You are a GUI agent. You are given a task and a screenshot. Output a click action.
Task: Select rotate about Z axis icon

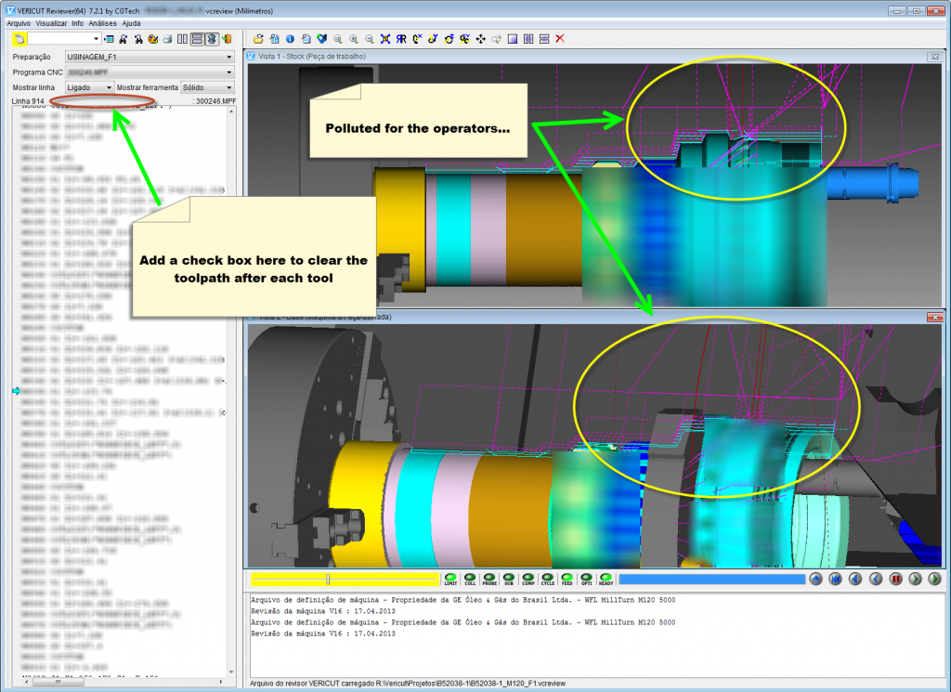click(x=449, y=39)
